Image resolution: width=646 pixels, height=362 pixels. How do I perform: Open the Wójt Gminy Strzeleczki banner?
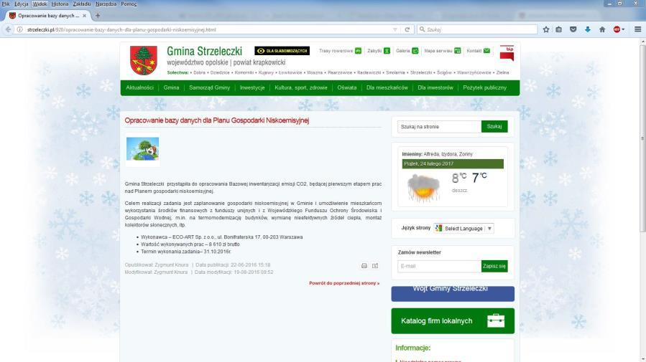(x=453, y=294)
